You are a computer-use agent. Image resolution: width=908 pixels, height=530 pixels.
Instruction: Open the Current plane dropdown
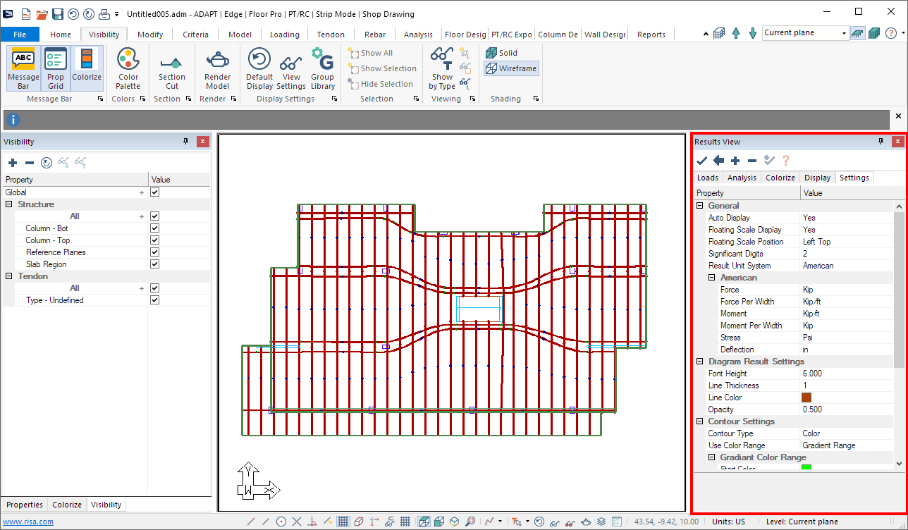[x=844, y=33]
